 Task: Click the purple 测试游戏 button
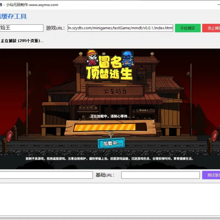tap(211, 175)
